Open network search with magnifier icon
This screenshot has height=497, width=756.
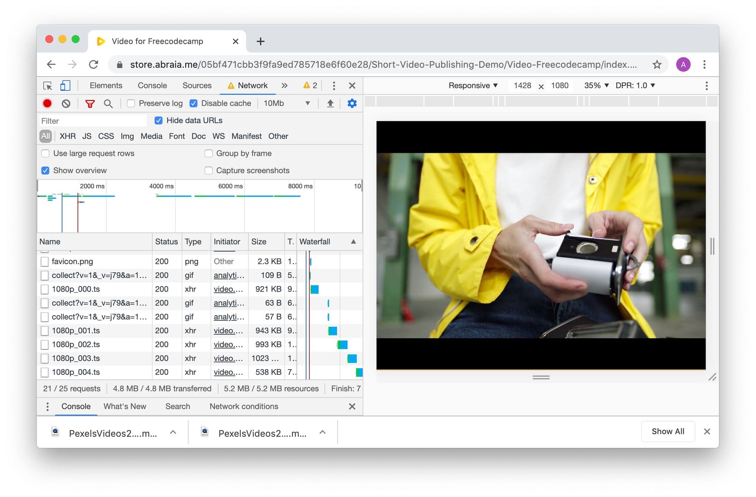coord(108,103)
